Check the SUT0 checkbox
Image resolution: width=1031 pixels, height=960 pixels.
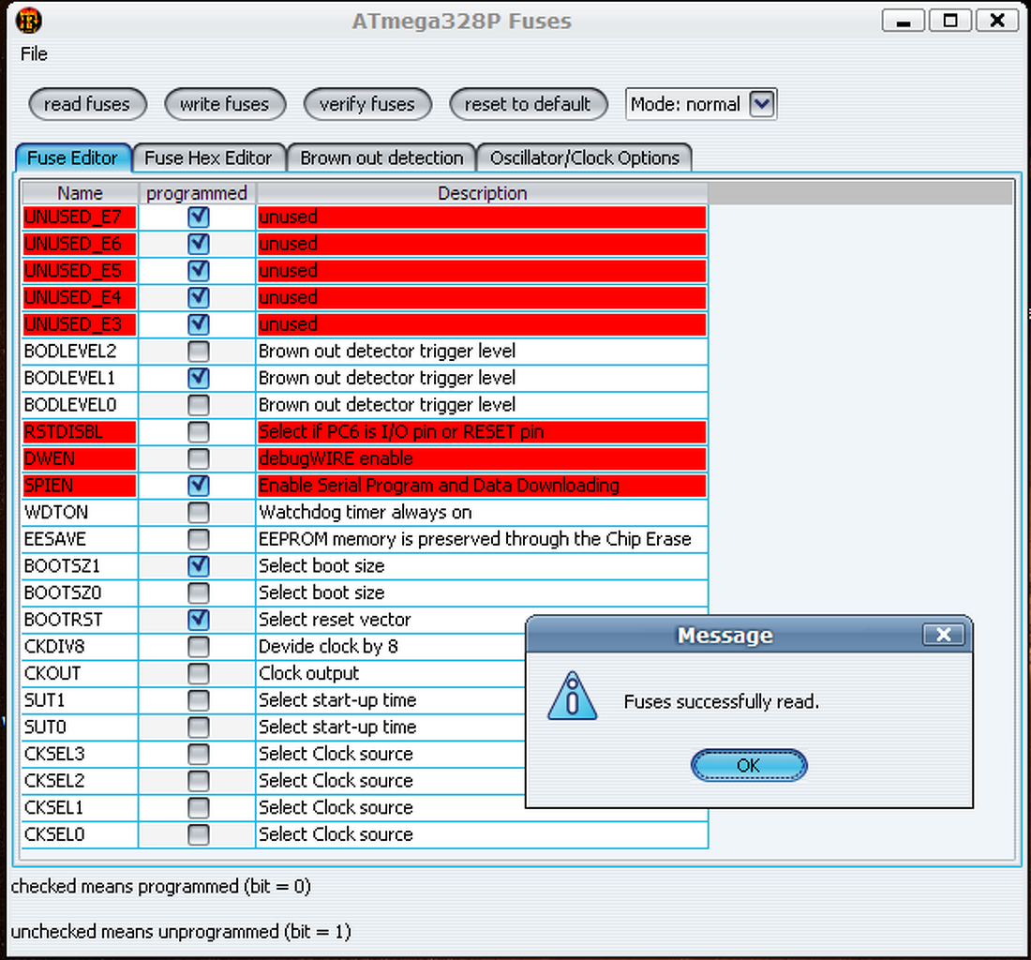click(198, 727)
